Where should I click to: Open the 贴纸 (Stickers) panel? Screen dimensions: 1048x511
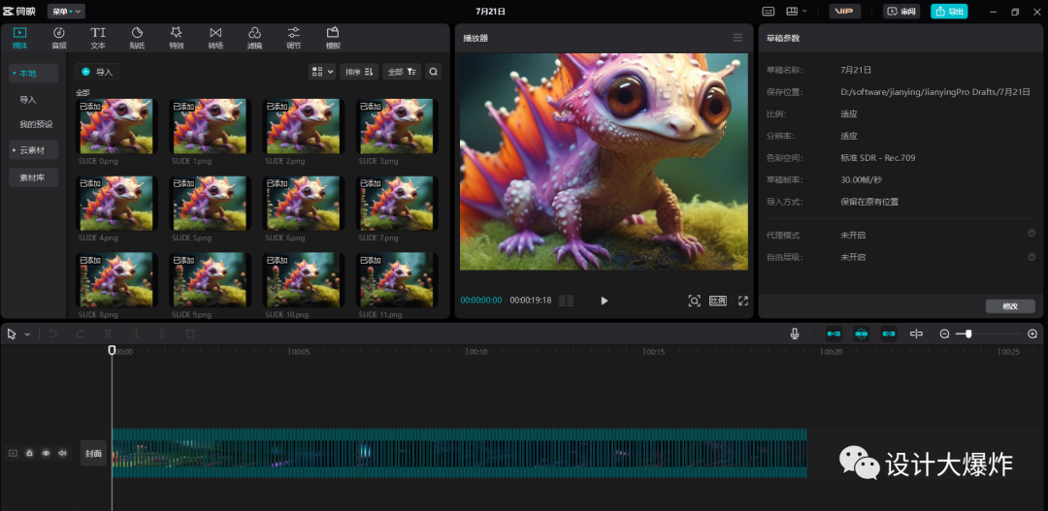(137, 38)
